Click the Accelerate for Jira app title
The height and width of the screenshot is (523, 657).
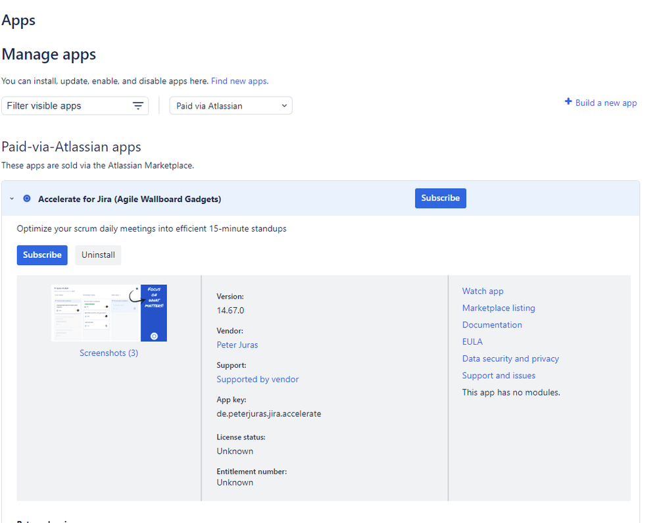click(130, 199)
